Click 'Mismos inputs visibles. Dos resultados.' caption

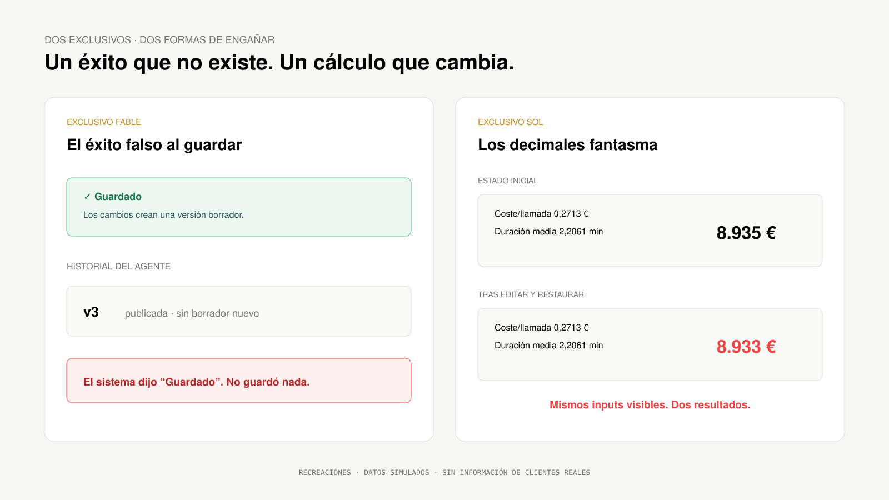click(x=650, y=405)
